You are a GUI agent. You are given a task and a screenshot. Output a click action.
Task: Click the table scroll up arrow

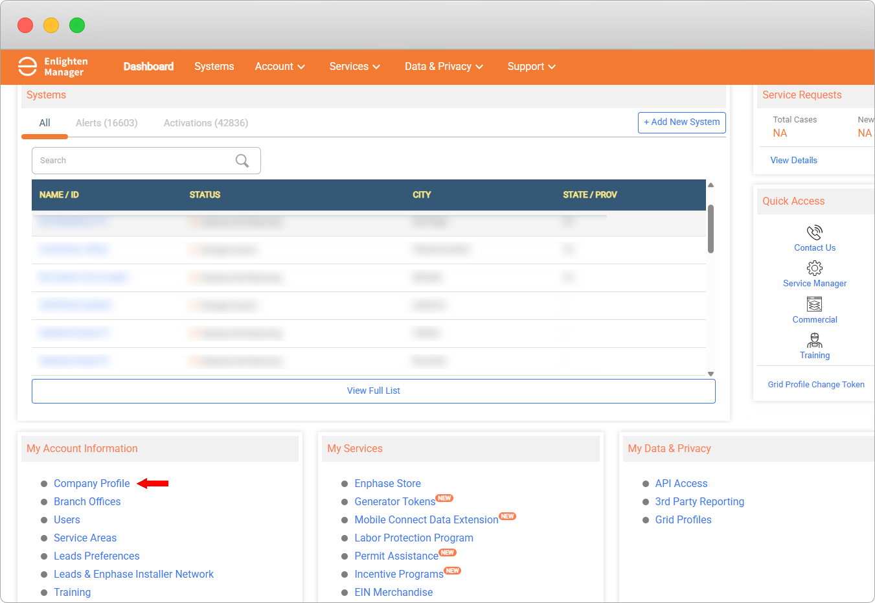pyautogui.click(x=710, y=185)
